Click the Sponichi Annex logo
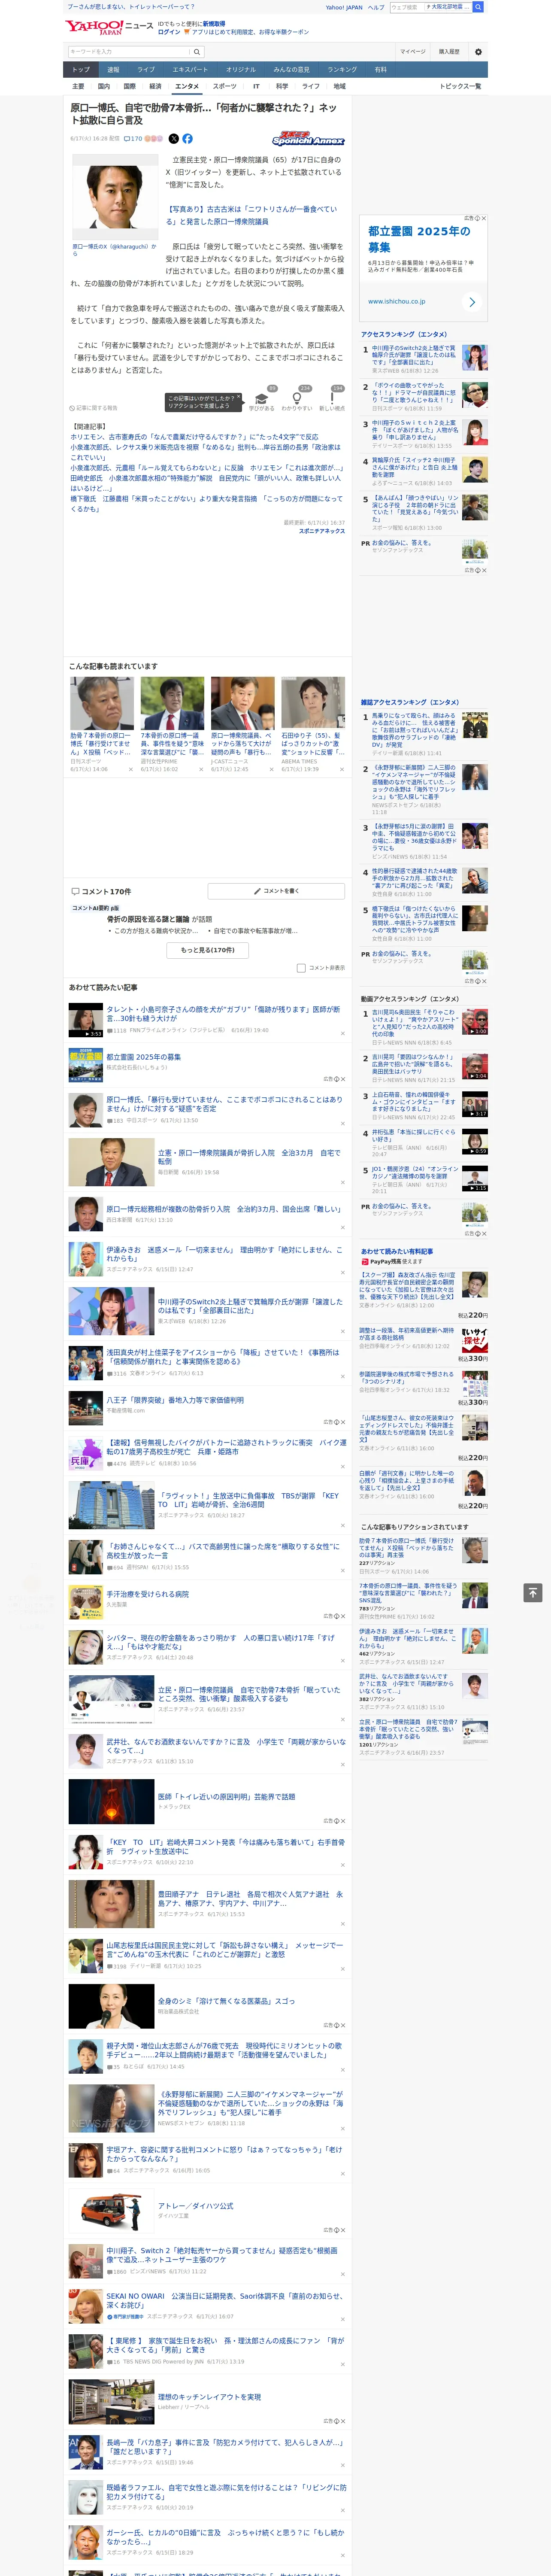The width and height of the screenshot is (551, 2576). tap(308, 139)
